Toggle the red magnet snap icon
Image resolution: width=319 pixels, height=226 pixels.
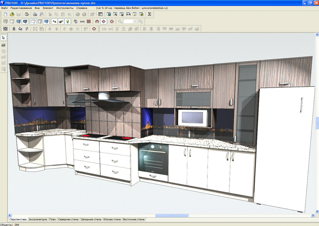point(97,21)
